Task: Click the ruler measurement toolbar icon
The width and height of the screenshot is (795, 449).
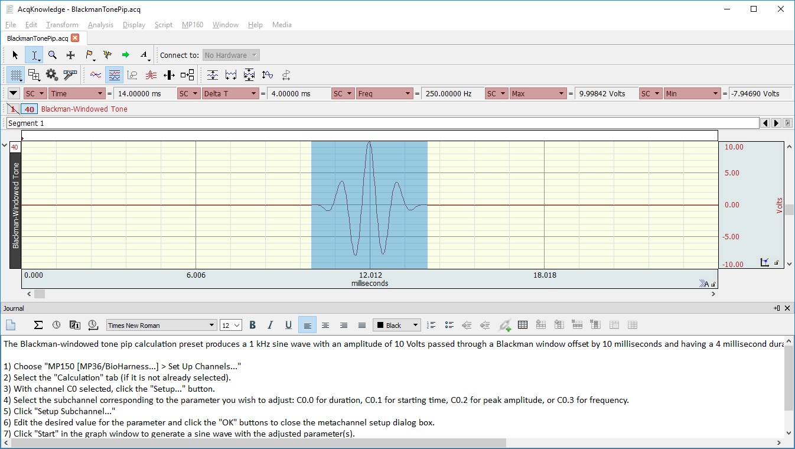Action: (x=70, y=75)
